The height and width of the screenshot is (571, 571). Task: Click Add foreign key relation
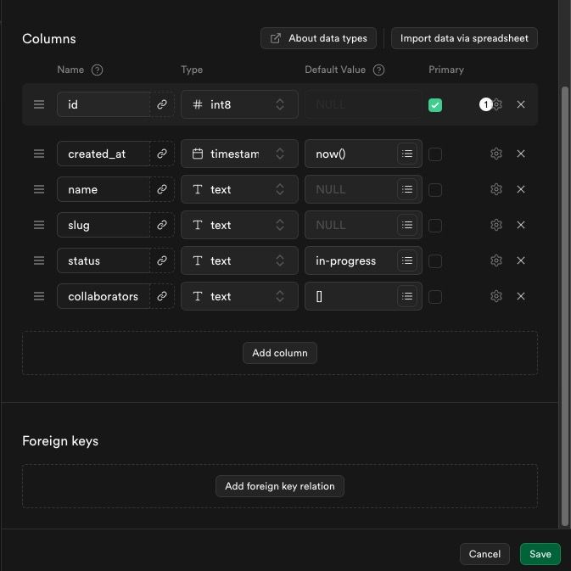[x=280, y=486]
